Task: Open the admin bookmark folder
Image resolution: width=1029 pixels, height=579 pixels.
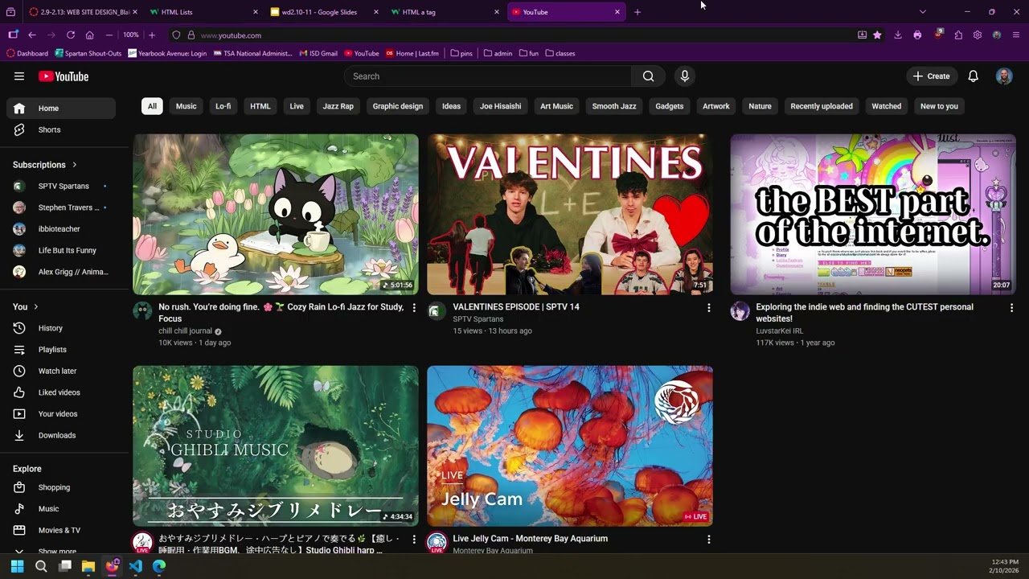Action: coord(498,53)
